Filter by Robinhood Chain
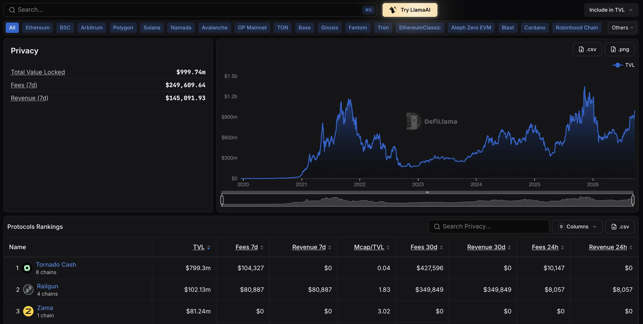643x324 pixels. pos(577,28)
